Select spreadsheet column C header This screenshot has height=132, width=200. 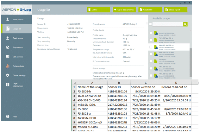146,83
